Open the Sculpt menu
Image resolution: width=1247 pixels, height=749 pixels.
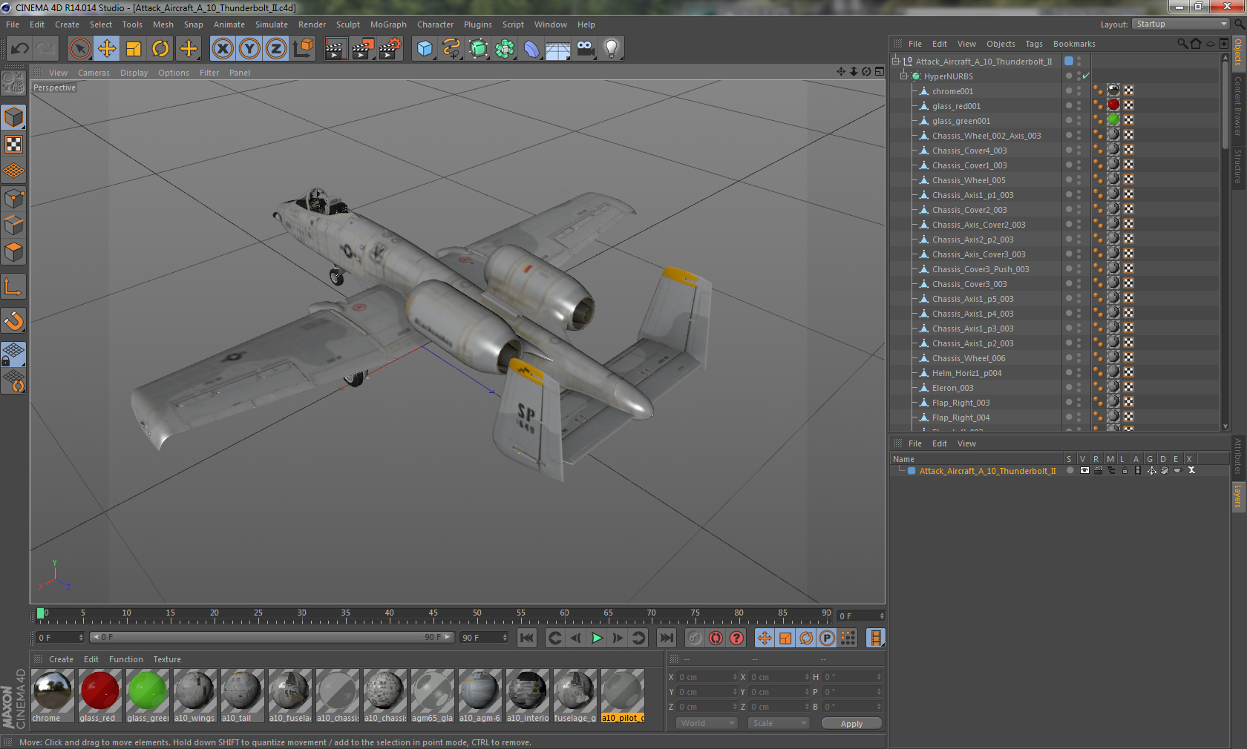(x=348, y=24)
